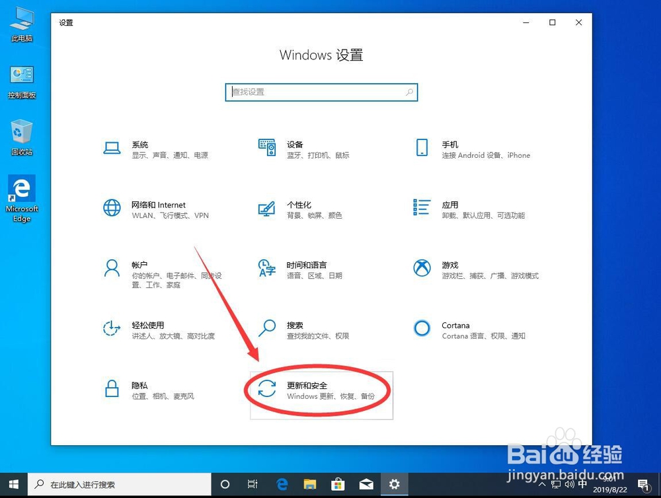The width and height of the screenshot is (661, 498).
Task: Click the 中 input method indicator
Action: point(582,483)
